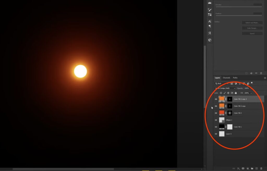Expand the Kind layer filter dropdown
Viewport: 267px width, 171px height.
pos(221,84)
